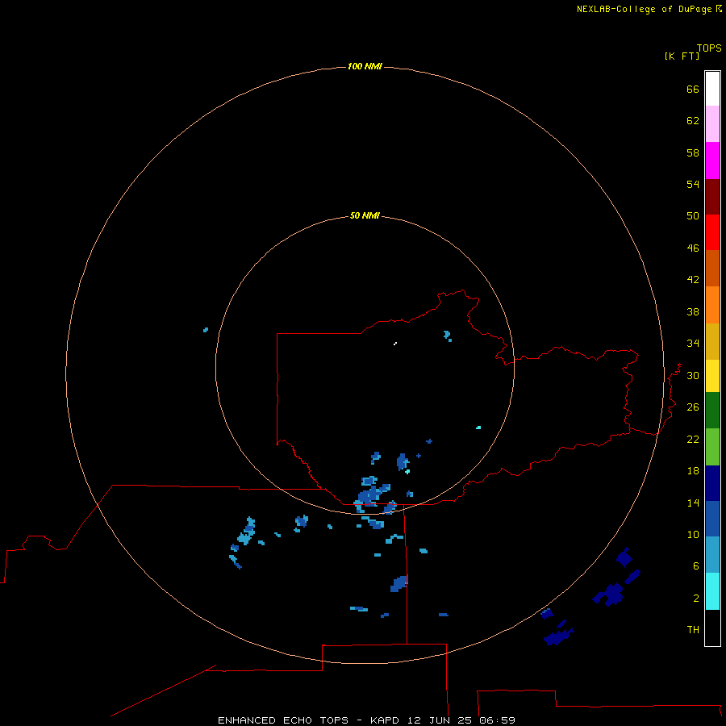The height and width of the screenshot is (726, 726).
Task: Click the "10" legend value
Action: tap(693, 534)
